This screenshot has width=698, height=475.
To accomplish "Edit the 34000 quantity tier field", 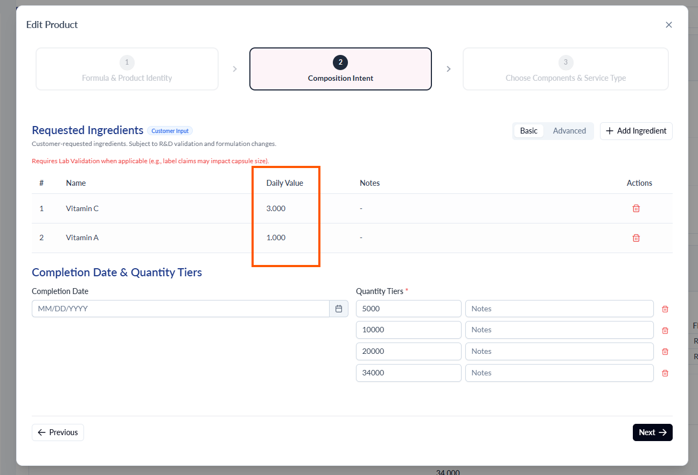I will point(409,373).
